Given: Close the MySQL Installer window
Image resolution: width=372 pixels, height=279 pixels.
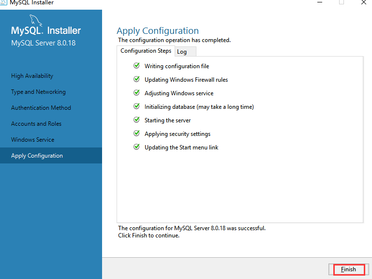Looking at the screenshot, I should [x=363, y=2].
